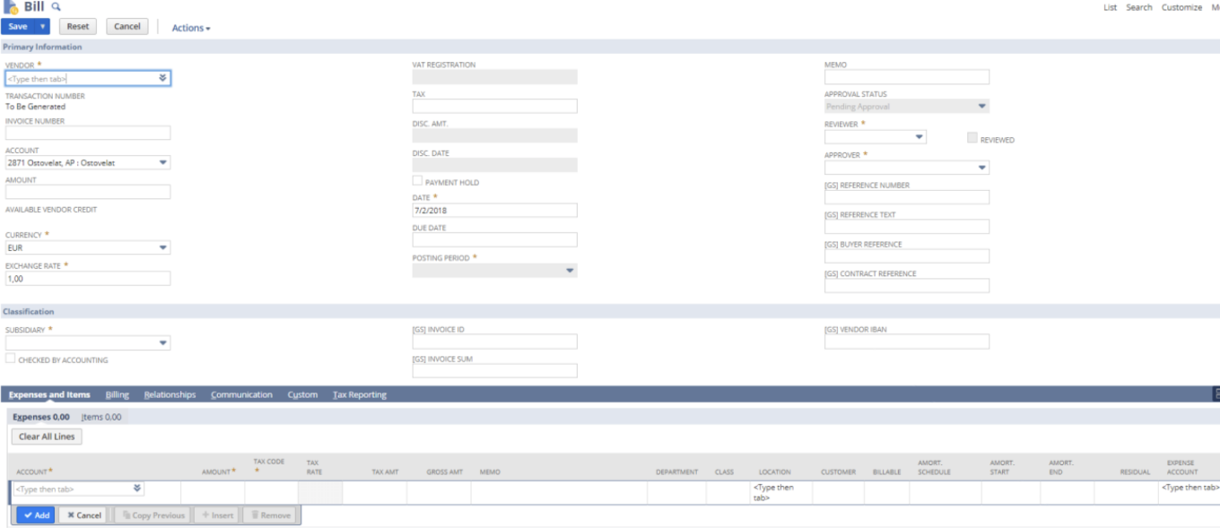Click the Bill record icon in the header
This screenshot has height=528, width=1220.
click(10, 7)
